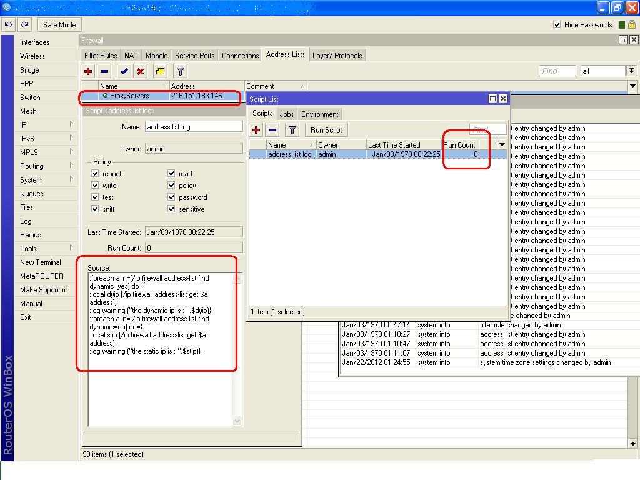Uncheck the write policy checkbox

point(95,185)
